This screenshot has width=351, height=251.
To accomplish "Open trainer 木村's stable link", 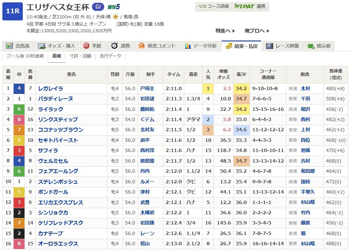I will [x=305, y=89].
